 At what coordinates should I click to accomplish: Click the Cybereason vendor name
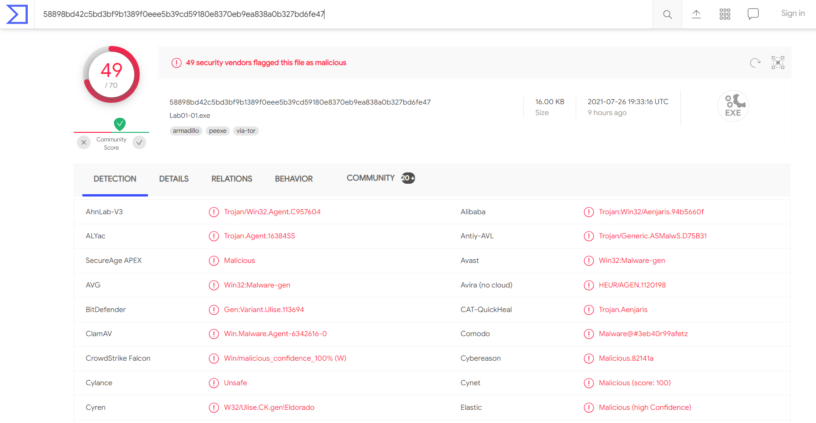tap(481, 358)
